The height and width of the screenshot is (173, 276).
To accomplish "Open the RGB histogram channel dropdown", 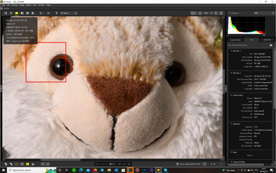I will pyautogui.click(x=264, y=13).
